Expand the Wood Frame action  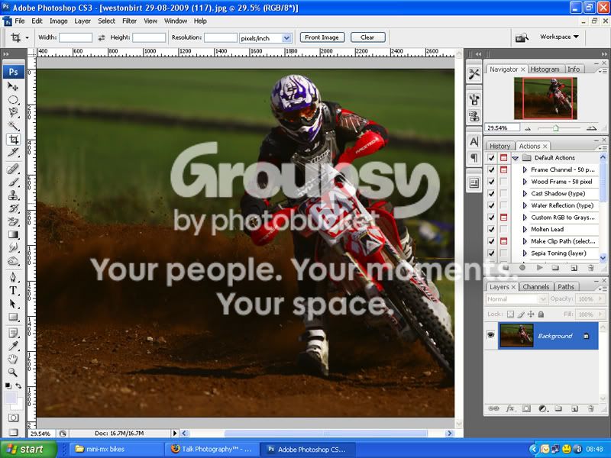525,182
